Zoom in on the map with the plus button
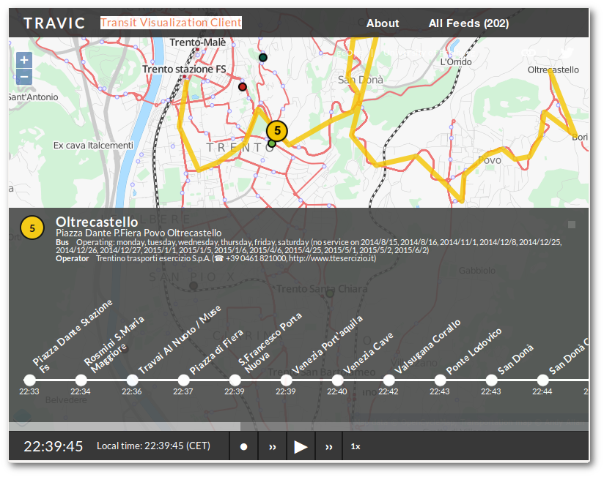 click(x=24, y=60)
